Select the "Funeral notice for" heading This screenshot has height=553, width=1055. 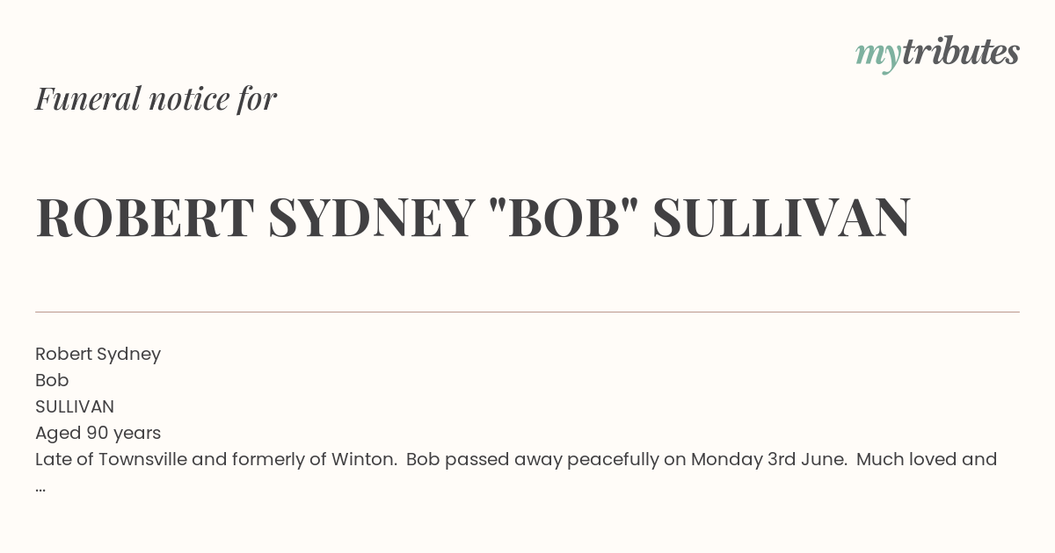[156, 98]
